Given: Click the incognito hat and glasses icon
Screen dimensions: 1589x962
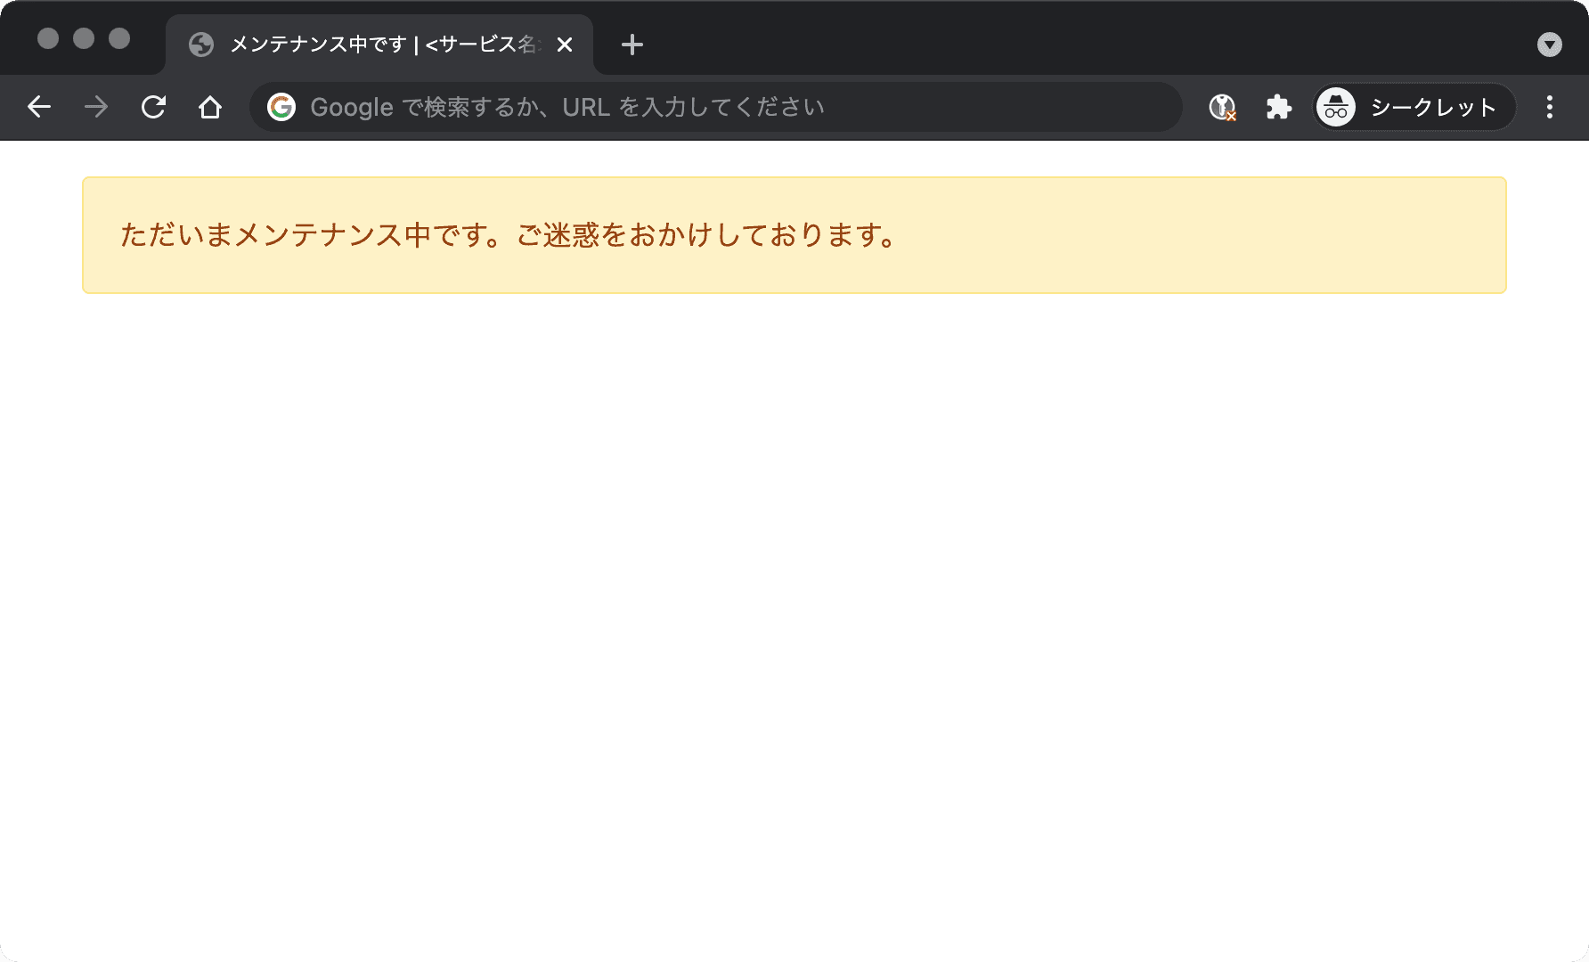Looking at the screenshot, I should point(1336,108).
